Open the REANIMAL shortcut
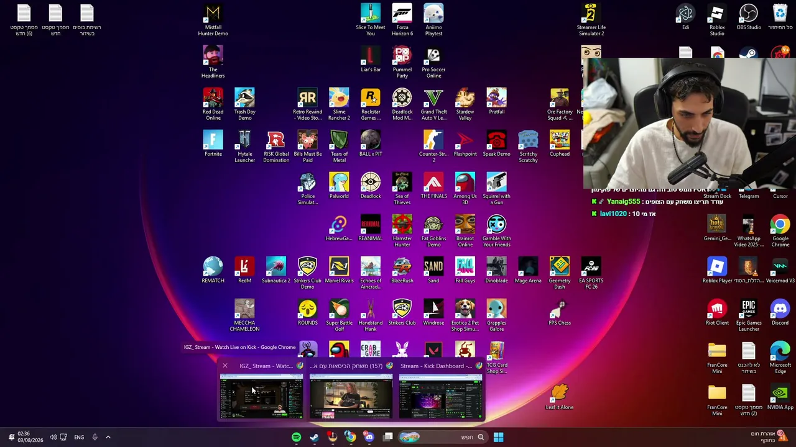The width and height of the screenshot is (796, 447). (371, 228)
